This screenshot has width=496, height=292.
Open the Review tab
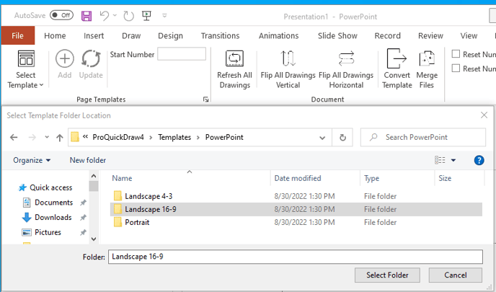point(430,36)
